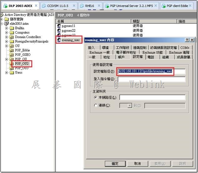Click the 取消 button
The width and height of the screenshot is (198, 173).
click(x=137, y=163)
